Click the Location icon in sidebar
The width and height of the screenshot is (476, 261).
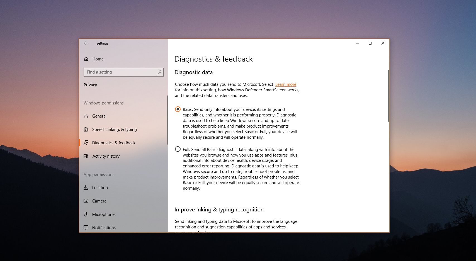coord(86,188)
